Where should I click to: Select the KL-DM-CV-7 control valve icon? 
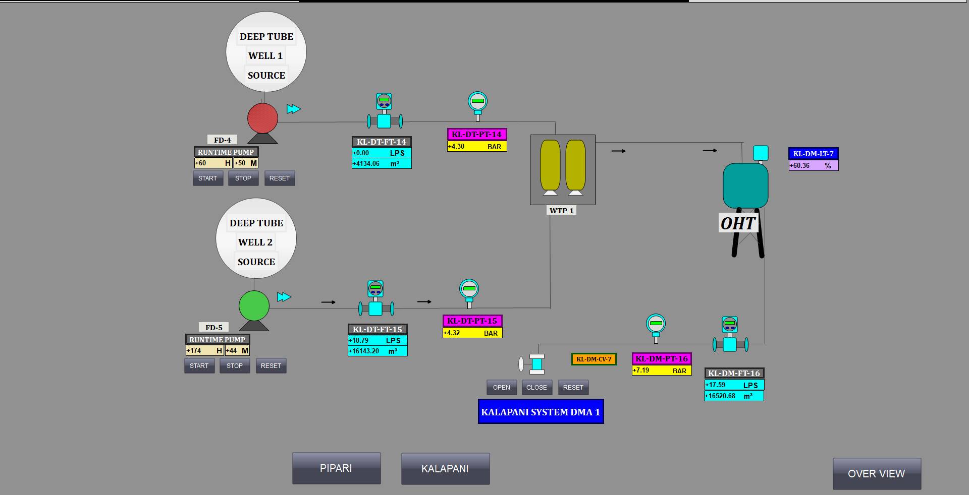(536, 364)
